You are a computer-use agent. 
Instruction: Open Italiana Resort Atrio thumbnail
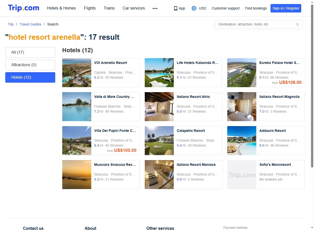point(159,107)
